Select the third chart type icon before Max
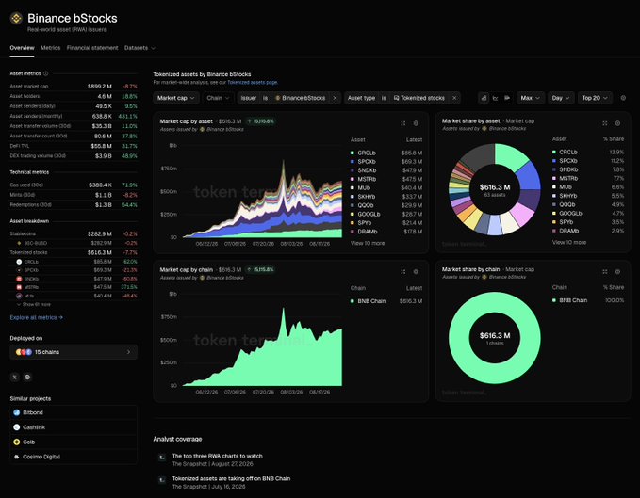The image size is (640, 498). [x=507, y=98]
